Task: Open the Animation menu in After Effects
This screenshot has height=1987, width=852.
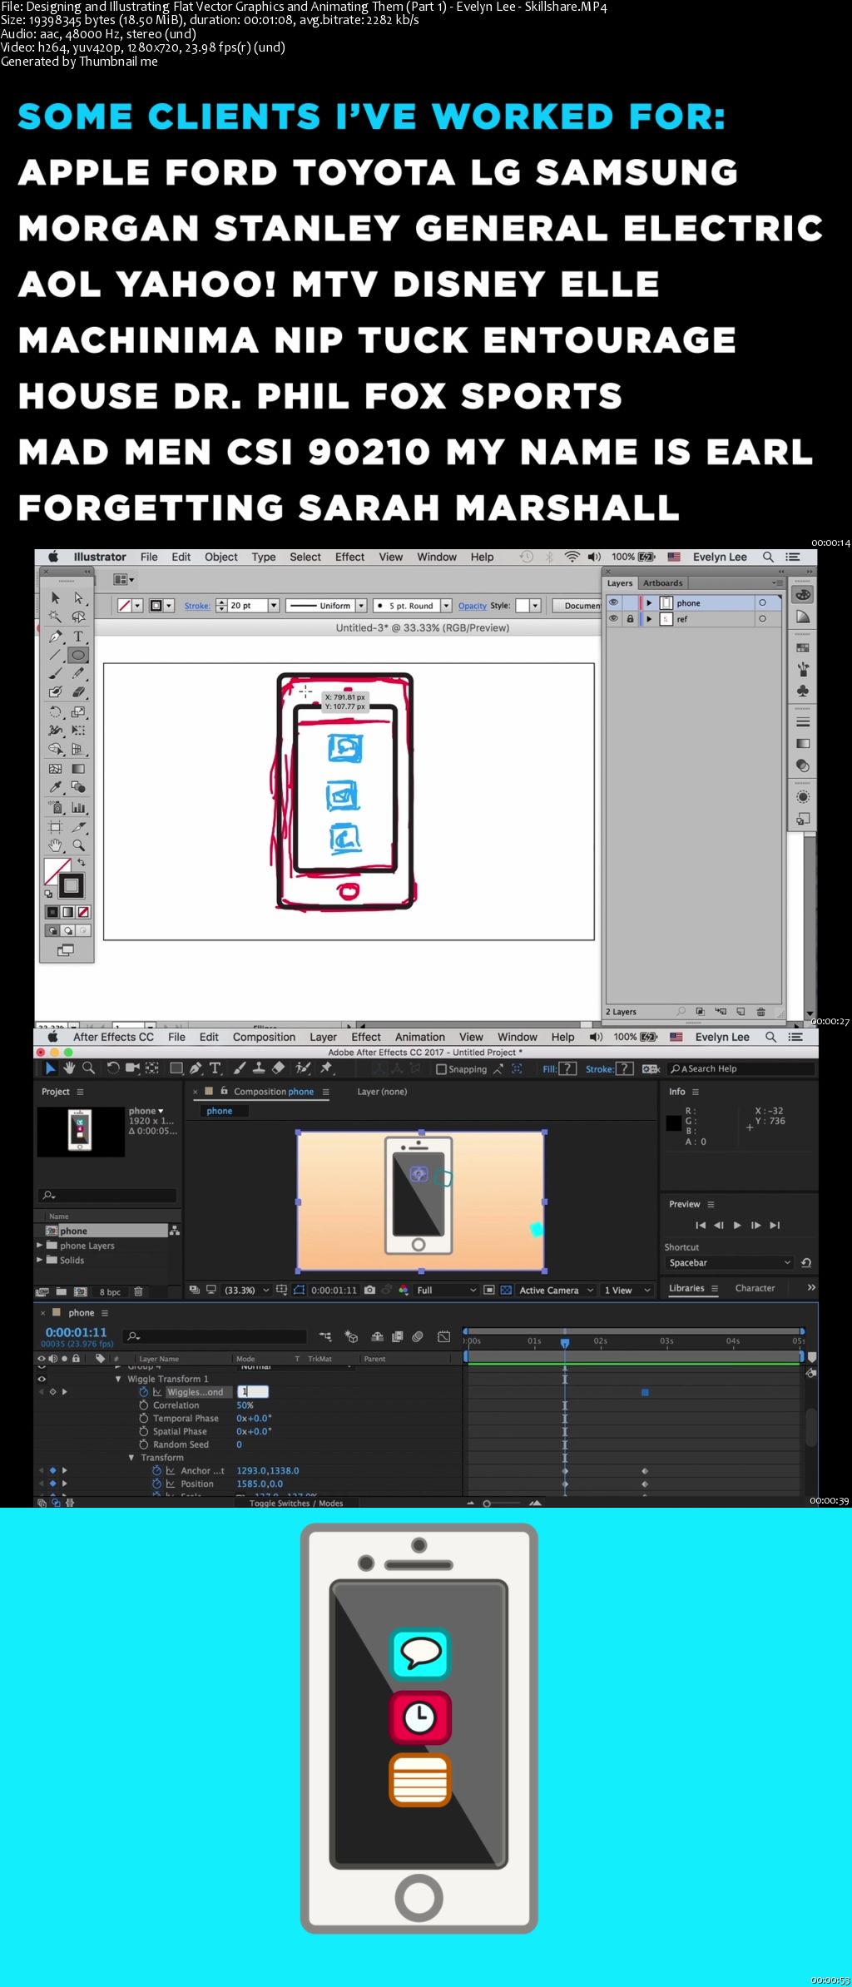Action: click(420, 1037)
